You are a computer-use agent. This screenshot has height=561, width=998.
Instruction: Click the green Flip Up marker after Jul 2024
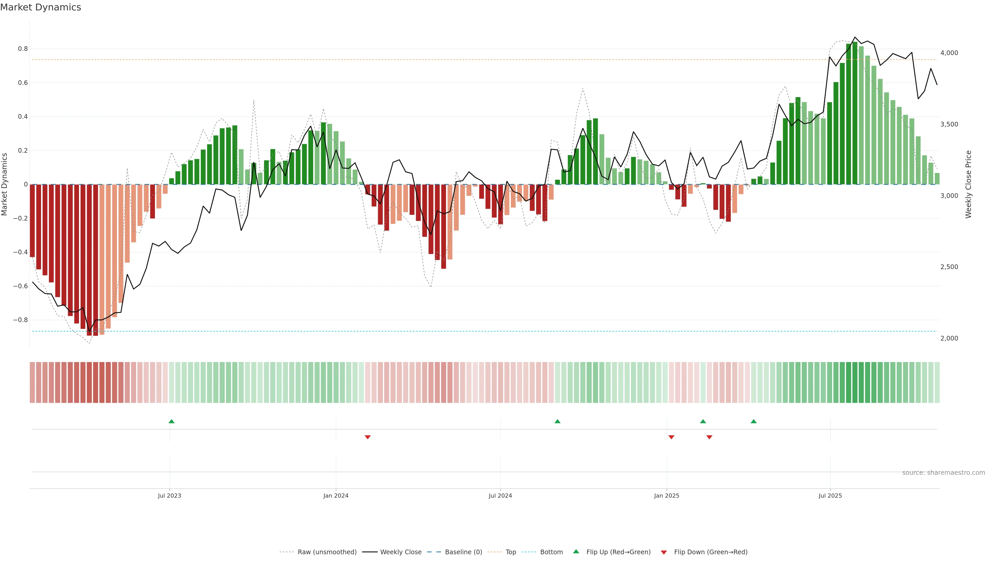(557, 421)
